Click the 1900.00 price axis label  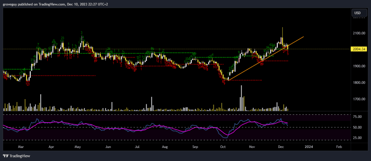click(358, 66)
